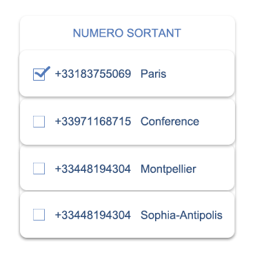Click empty space right of Conference label
The image size is (255, 255).
coord(216,121)
